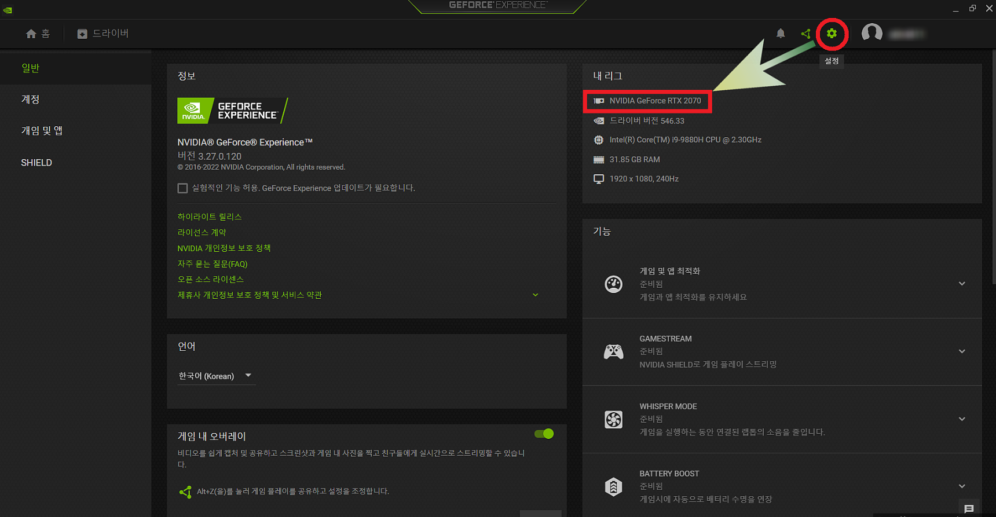
Task: Select 일반 in the sidebar
Action: pyautogui.click(x=31, y=68)
